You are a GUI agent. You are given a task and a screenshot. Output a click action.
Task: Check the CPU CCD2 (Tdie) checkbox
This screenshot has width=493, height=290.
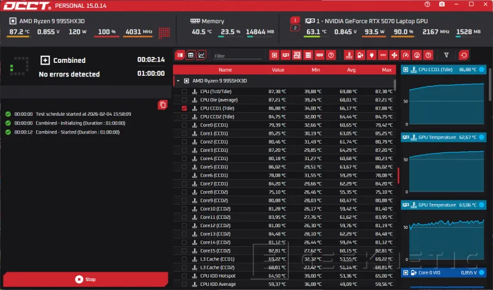184,117
